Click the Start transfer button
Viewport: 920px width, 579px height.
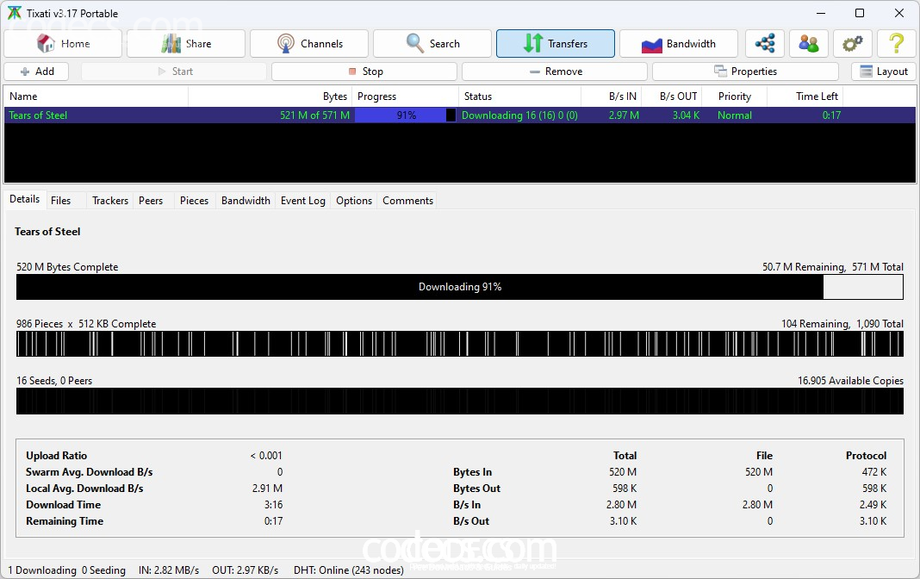point(174,72)
